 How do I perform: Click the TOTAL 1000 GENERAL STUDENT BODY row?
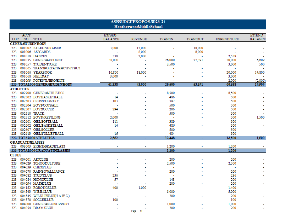[x=138, y=85]
